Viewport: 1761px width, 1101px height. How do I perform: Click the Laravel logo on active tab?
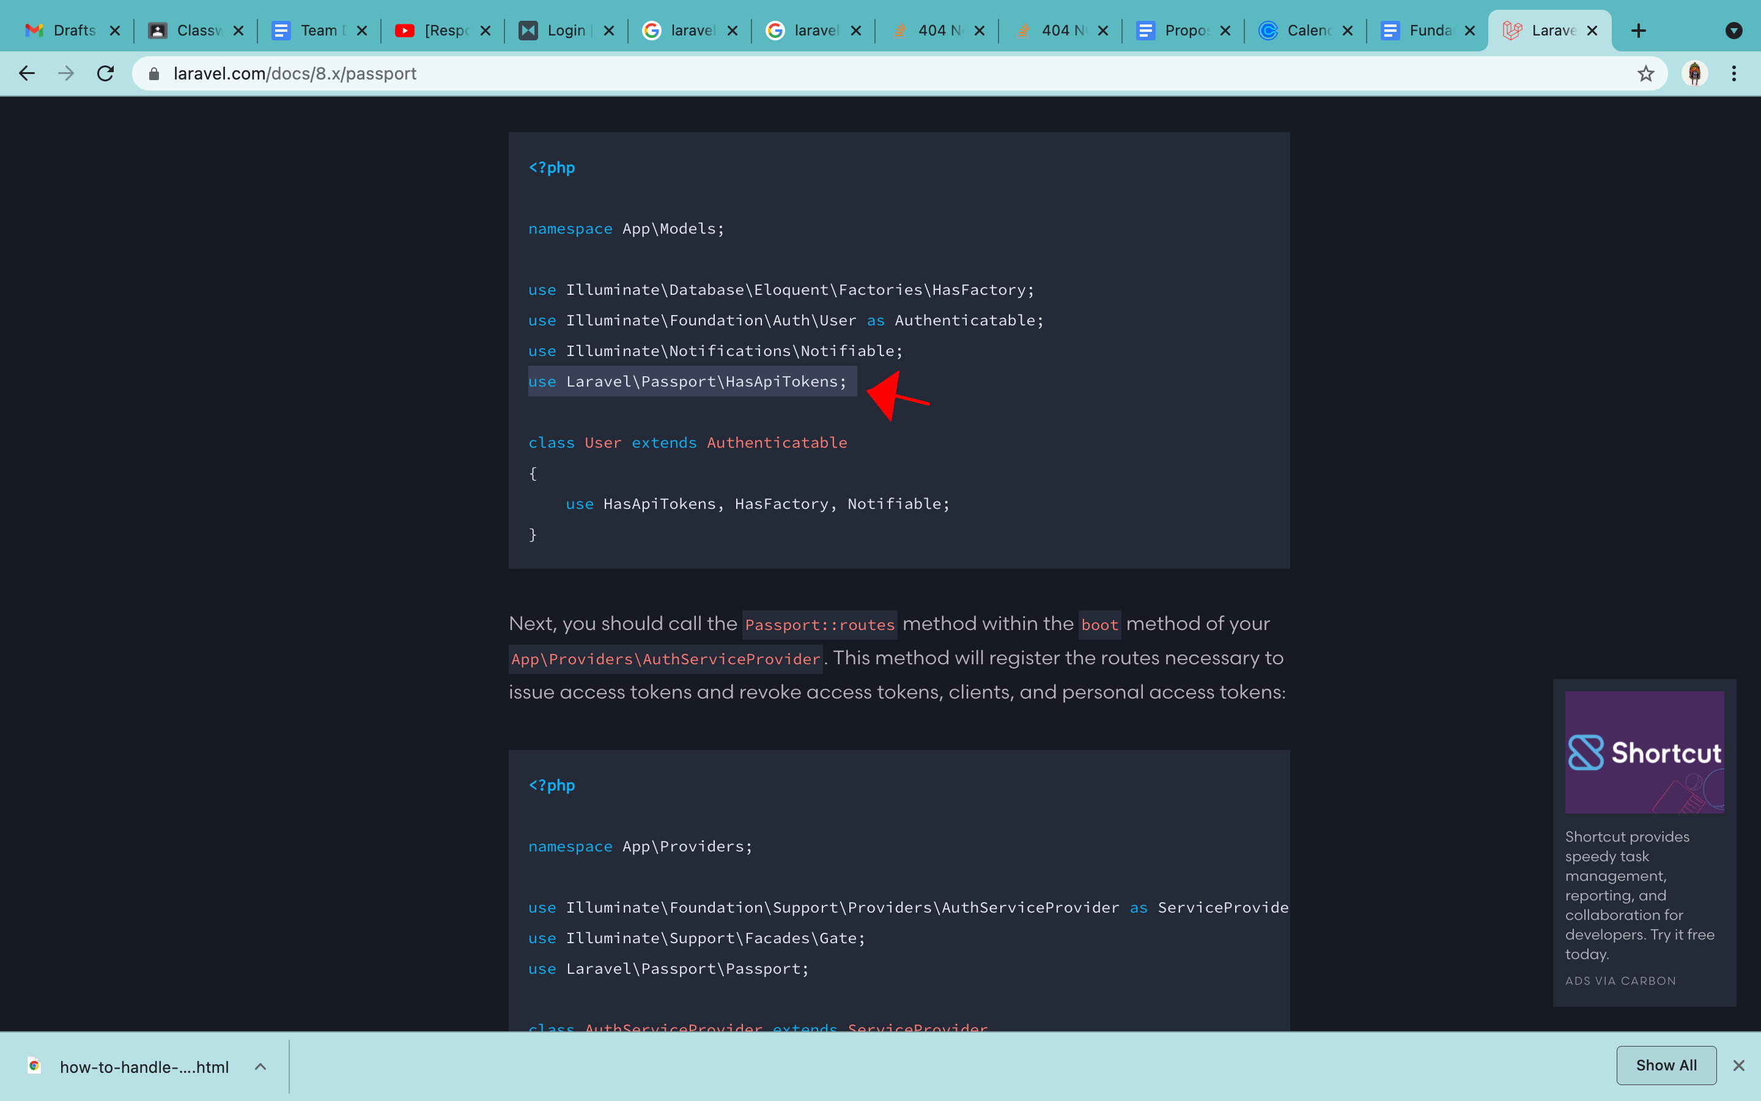(x=1512, y=31)
